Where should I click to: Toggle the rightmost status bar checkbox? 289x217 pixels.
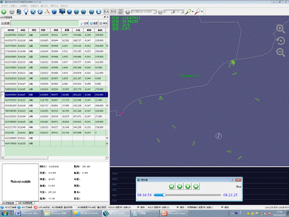(222, 207)
